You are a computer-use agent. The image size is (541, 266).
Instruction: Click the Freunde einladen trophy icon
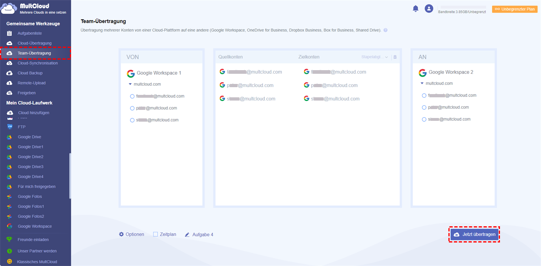click(x=9, y=239)
